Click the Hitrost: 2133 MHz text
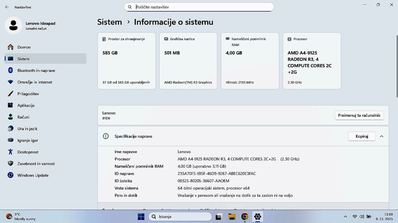Screen dimensions: 398x223 pyautogui.click(x=239, y=83)
